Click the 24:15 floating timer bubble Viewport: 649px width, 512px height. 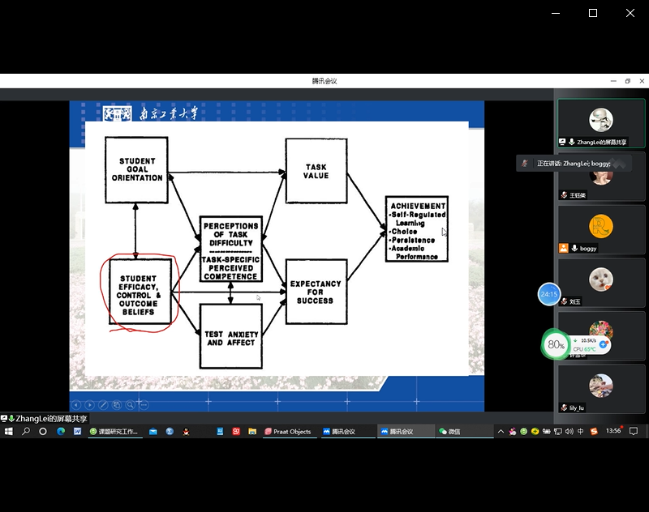point(549,294)
